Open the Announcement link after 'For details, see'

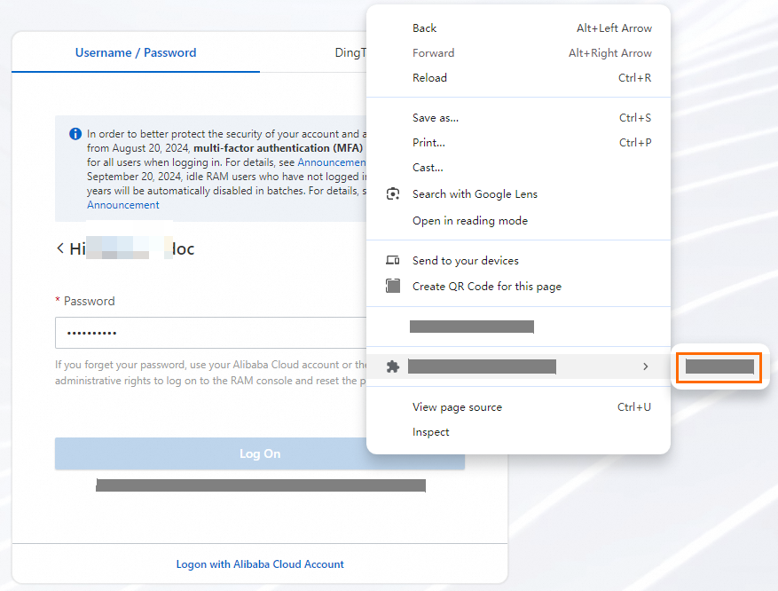[332, 162]
